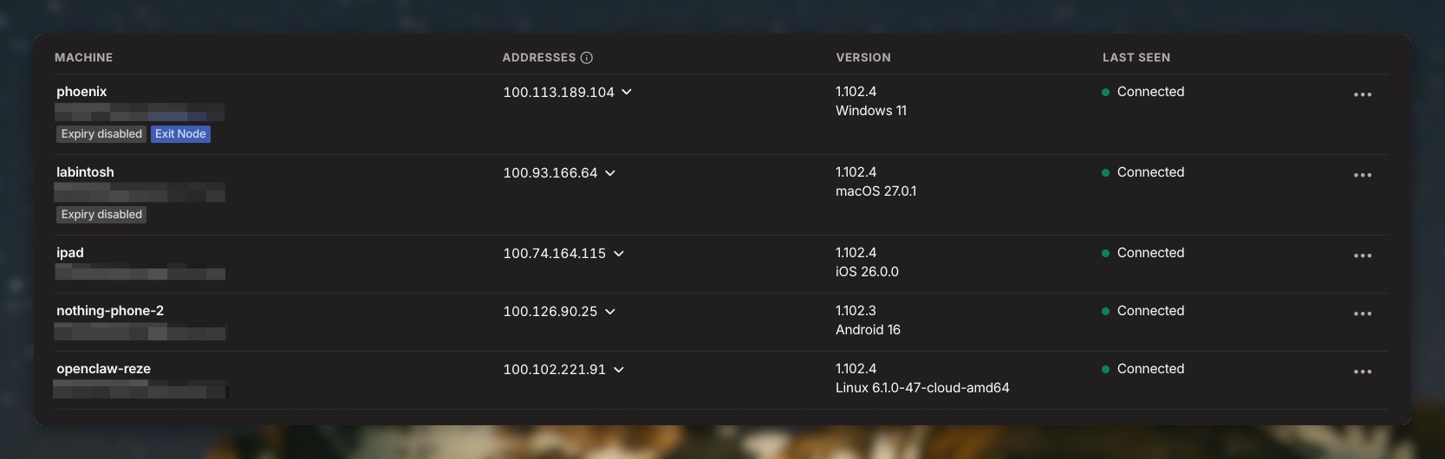Click the LAST SEEN column header
Image resolution: width=1445 pixels, height=459 pixels.
coord(1136,58)
